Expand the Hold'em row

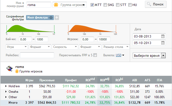(x=6, y=85)
